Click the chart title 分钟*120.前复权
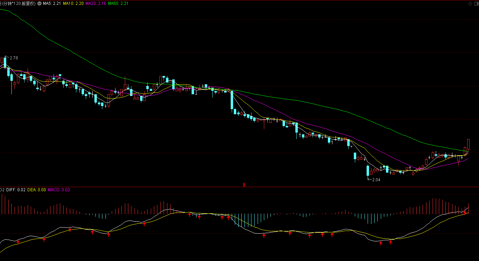 pyautogui.click(x=18, y=3)
